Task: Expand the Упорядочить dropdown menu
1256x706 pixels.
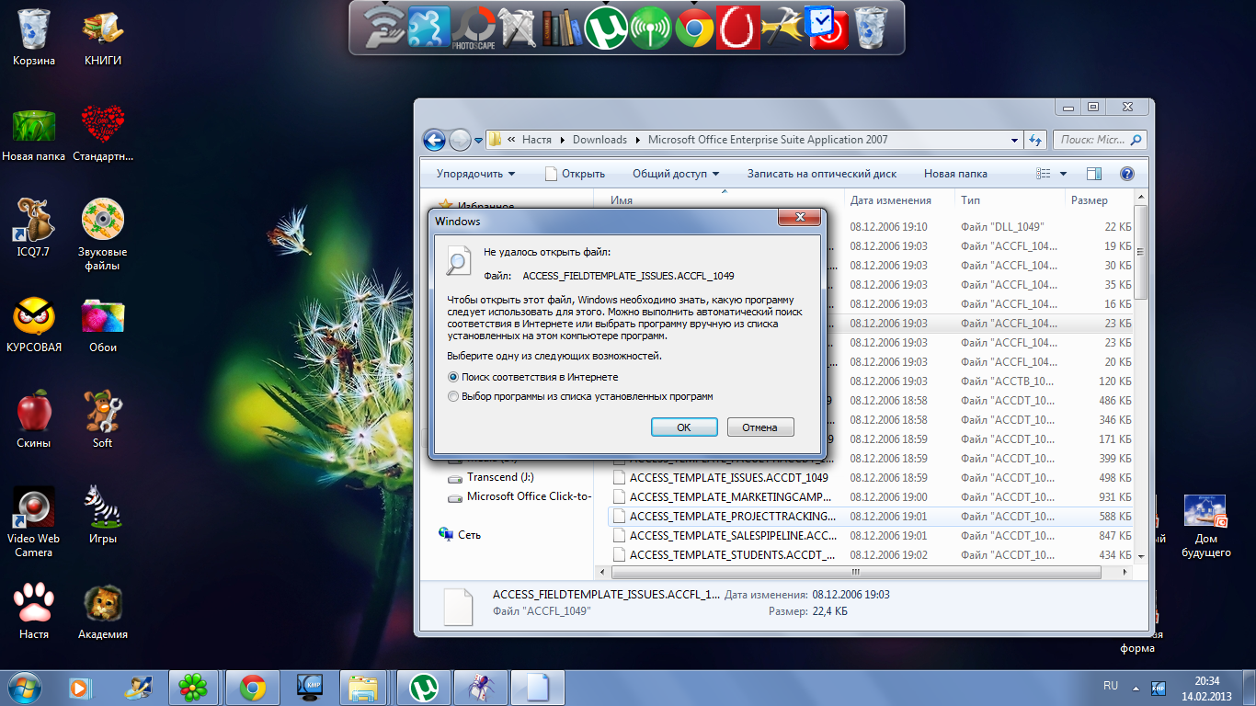Action: pos(475,174)
